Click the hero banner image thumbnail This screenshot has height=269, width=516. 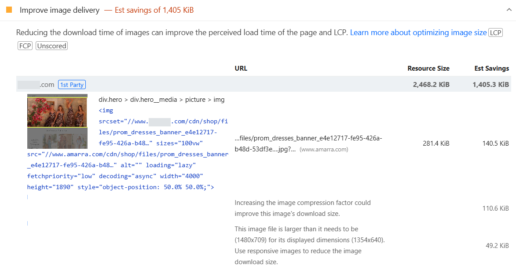pos(57,120)
